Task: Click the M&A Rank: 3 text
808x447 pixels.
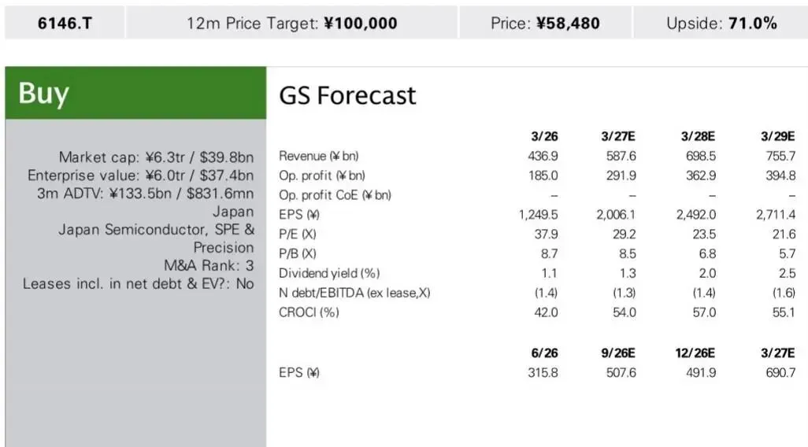Action: point(209,265)
